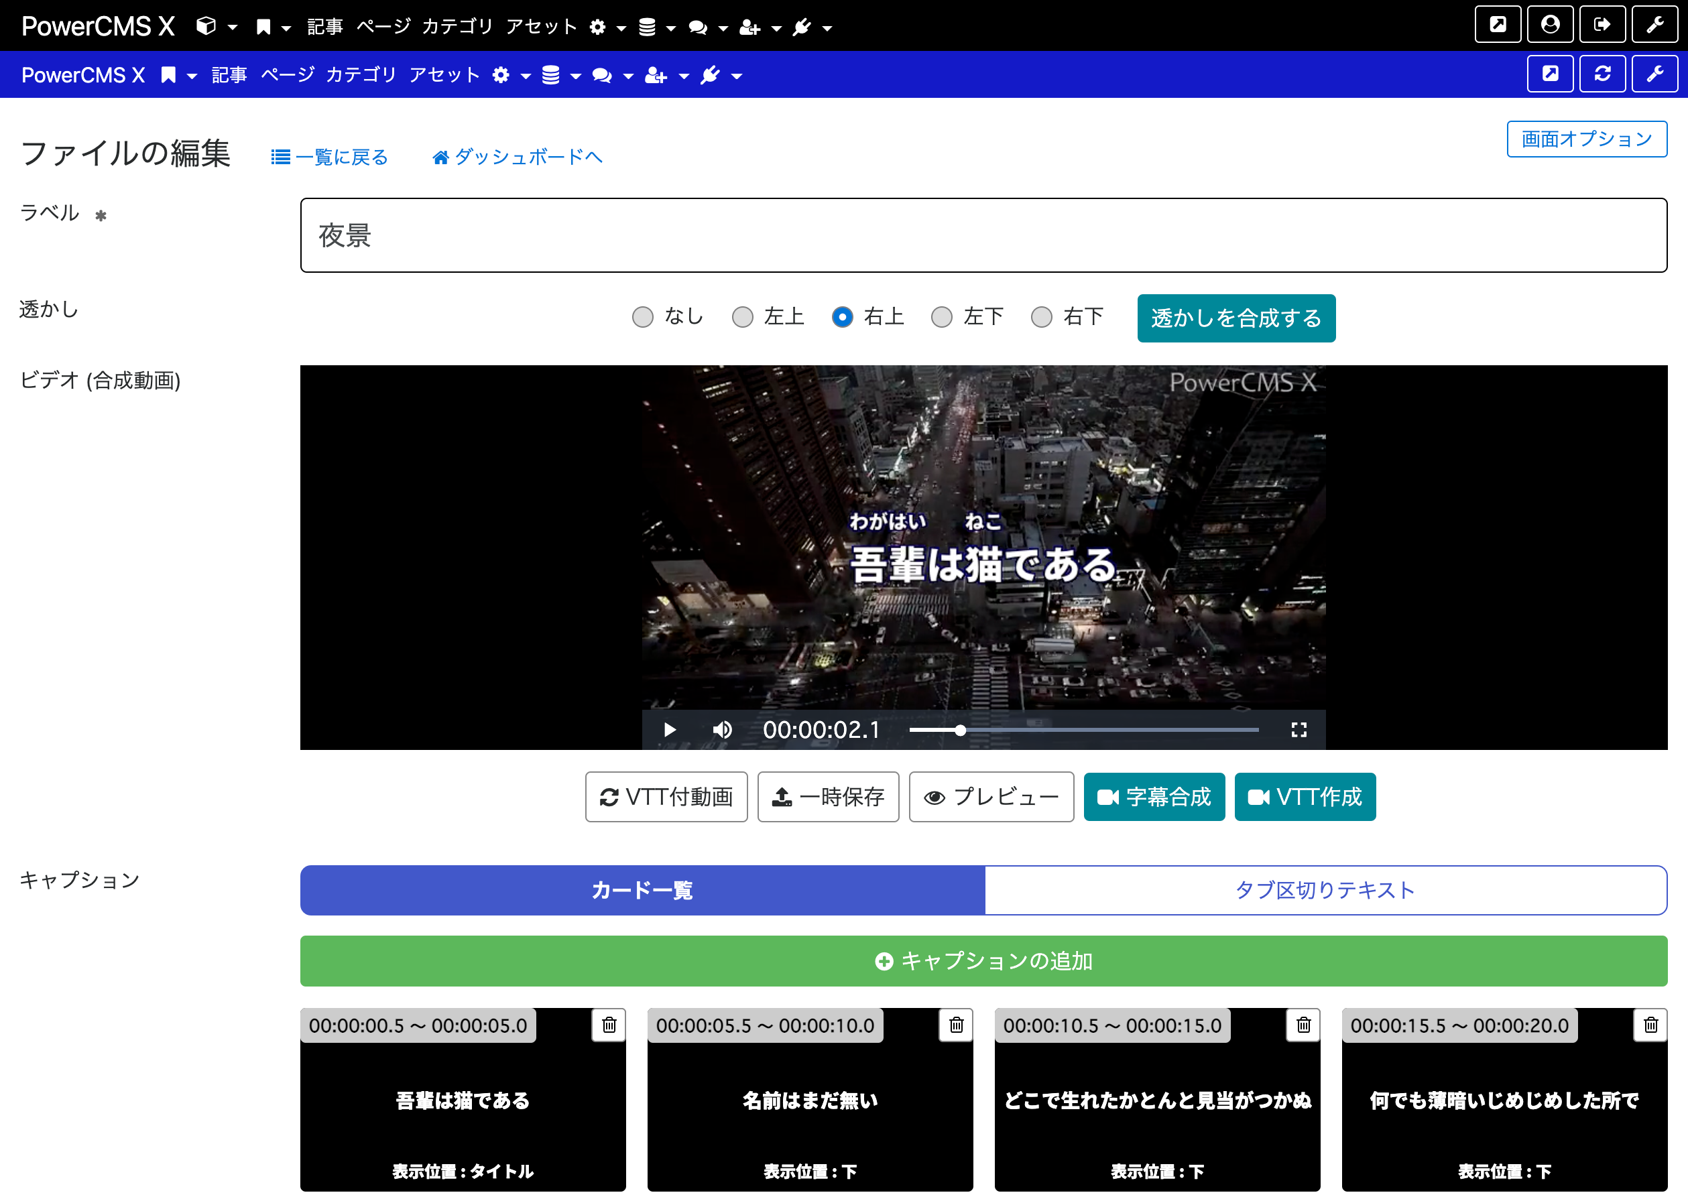
Task: Click the refresh icon in blue toolbar
Action: (1603, 73)
